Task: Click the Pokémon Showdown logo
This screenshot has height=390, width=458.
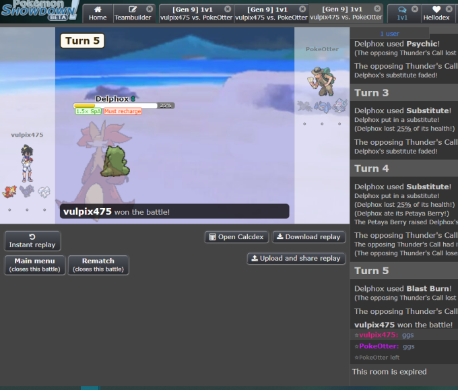Action: (40, 10)
